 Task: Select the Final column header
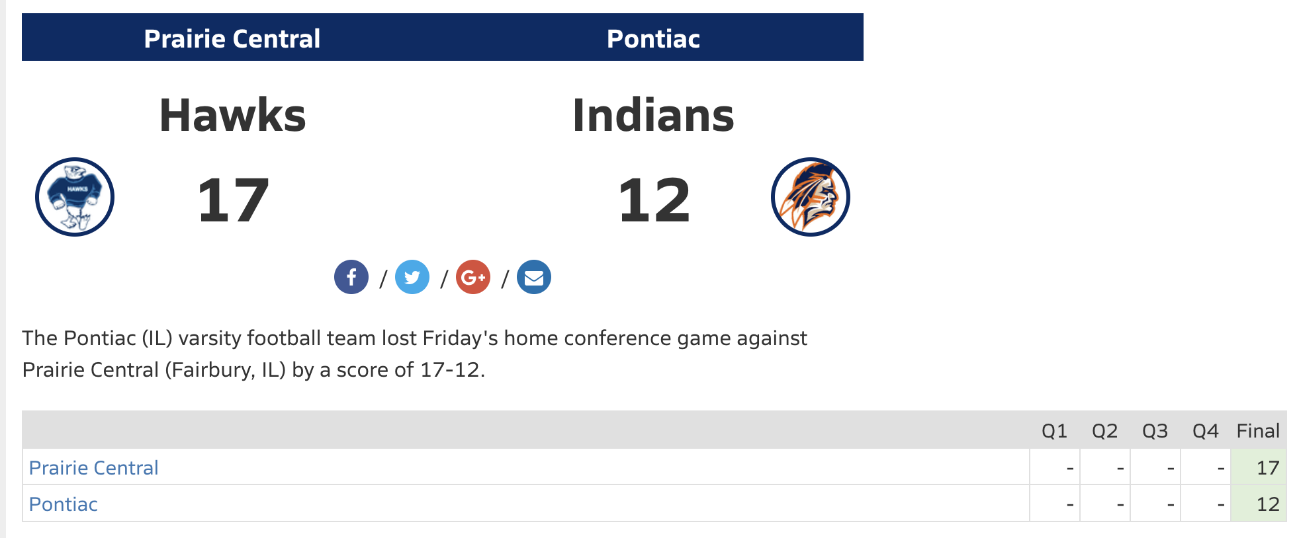coord(1258,431)
